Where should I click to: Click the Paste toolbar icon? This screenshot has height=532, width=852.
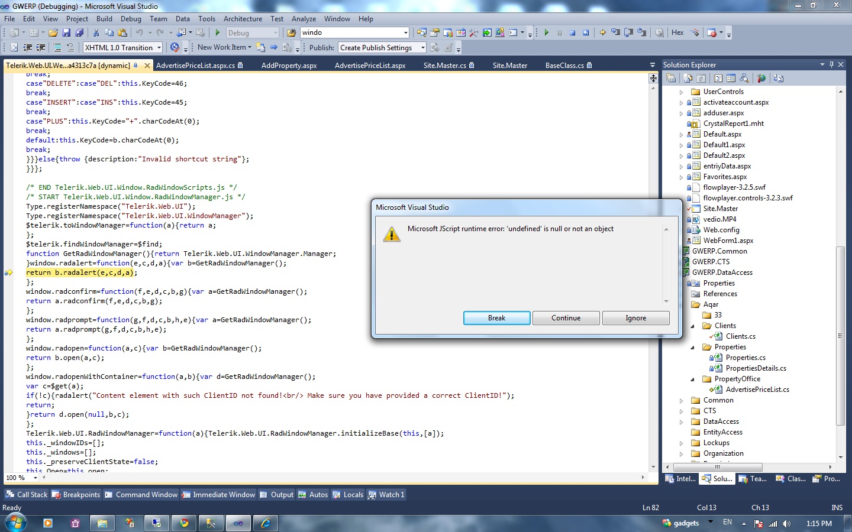(122, 33)
